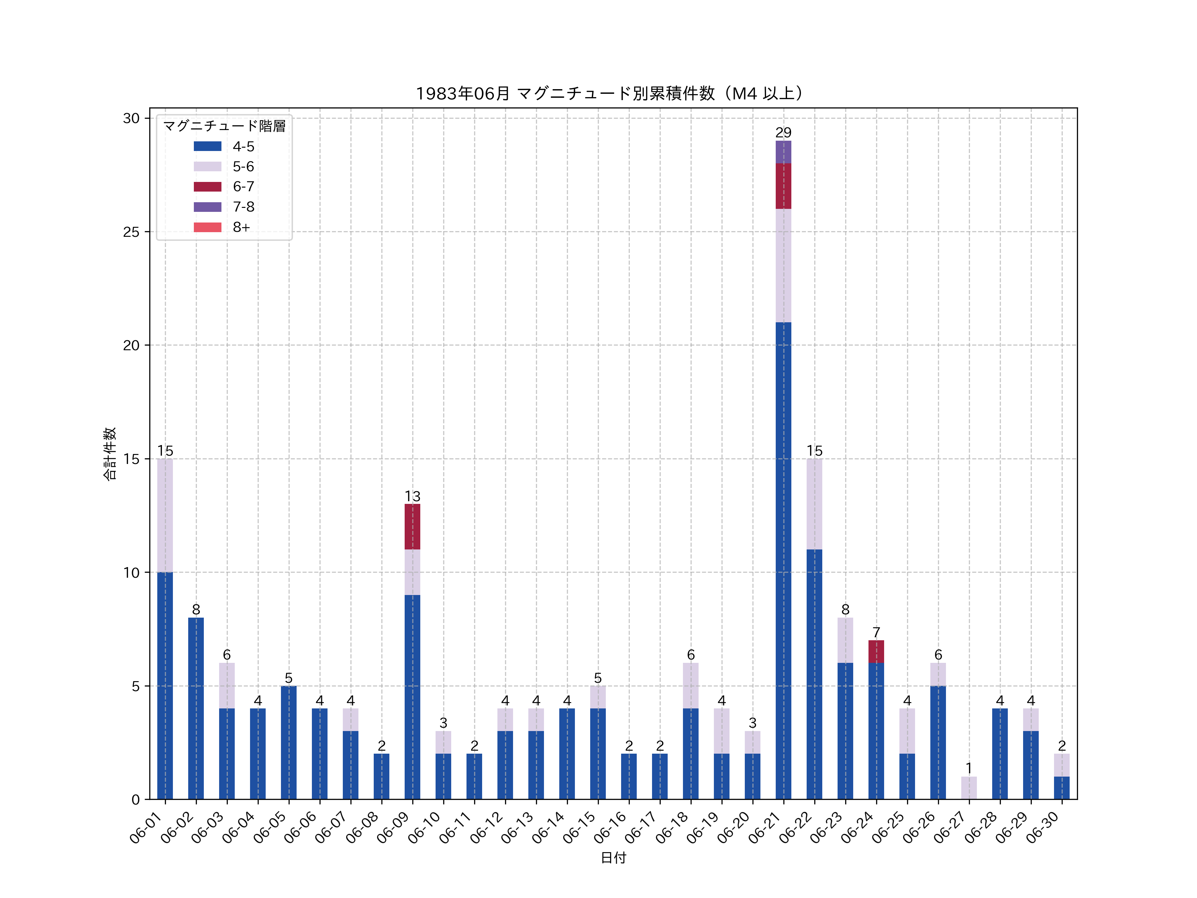Click the crimson segment on 06-24 bar
1197x898 pixels.
point(876,652)
